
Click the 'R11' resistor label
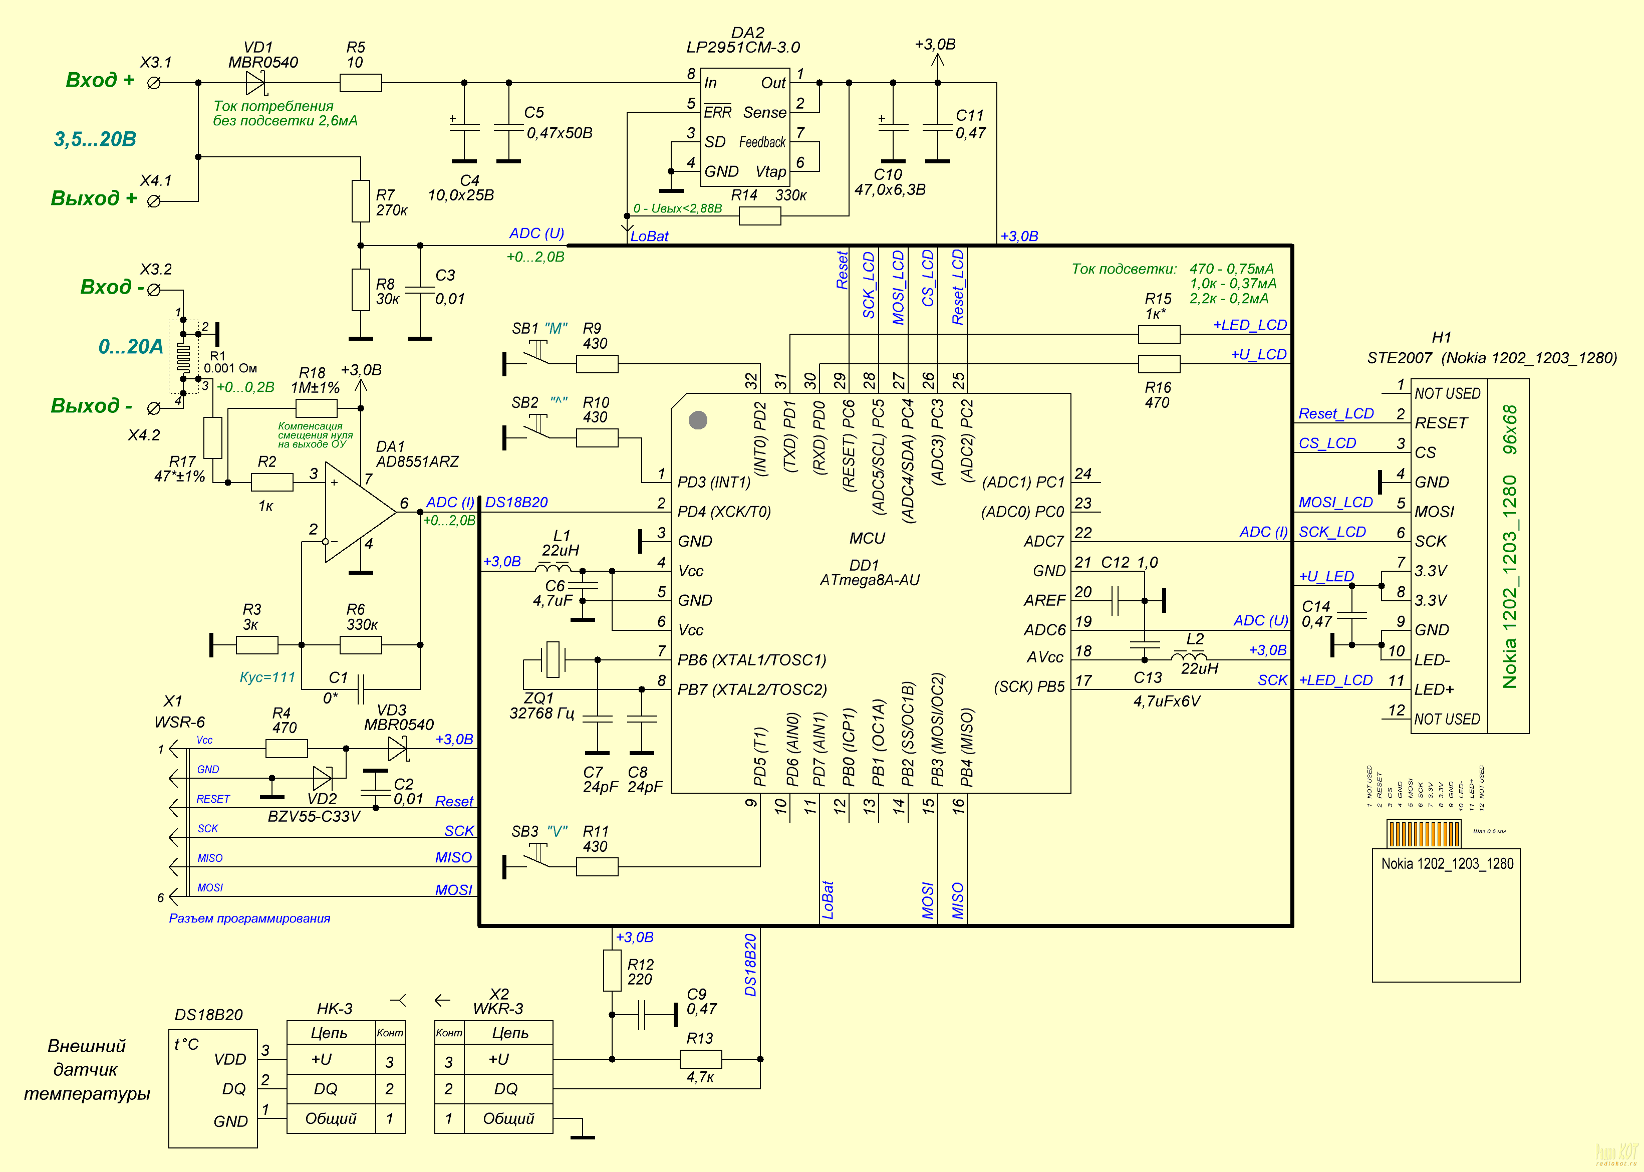click(x=596, y=832)
